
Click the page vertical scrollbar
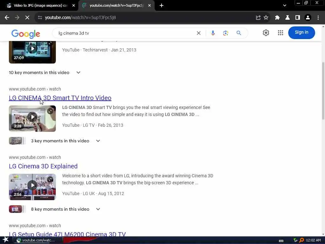tap(323, 91)
